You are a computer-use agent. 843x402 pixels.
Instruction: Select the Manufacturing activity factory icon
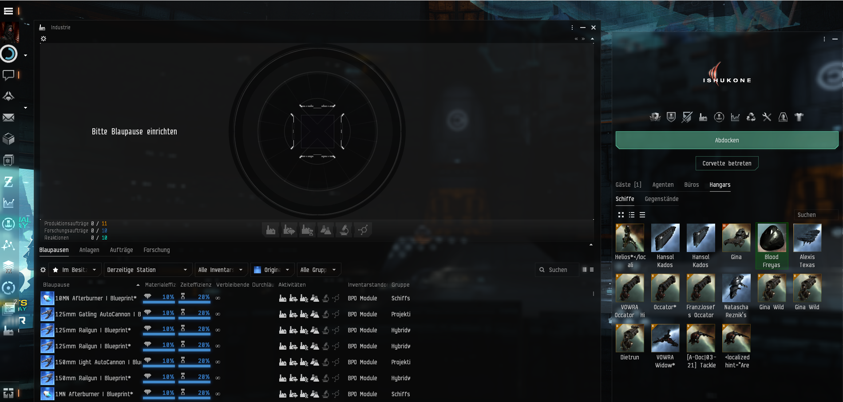(271, 230)
